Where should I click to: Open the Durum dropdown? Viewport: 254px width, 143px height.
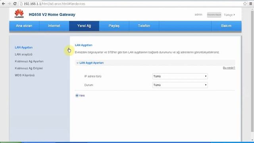click(180, 85)
